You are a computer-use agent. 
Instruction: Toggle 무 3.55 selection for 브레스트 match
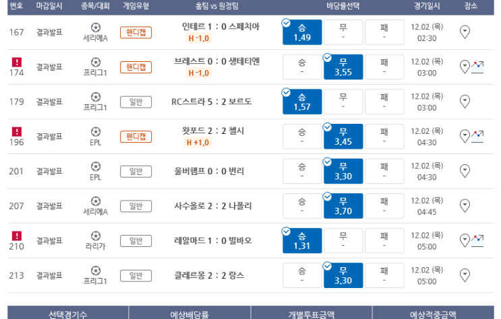(343, 67)
